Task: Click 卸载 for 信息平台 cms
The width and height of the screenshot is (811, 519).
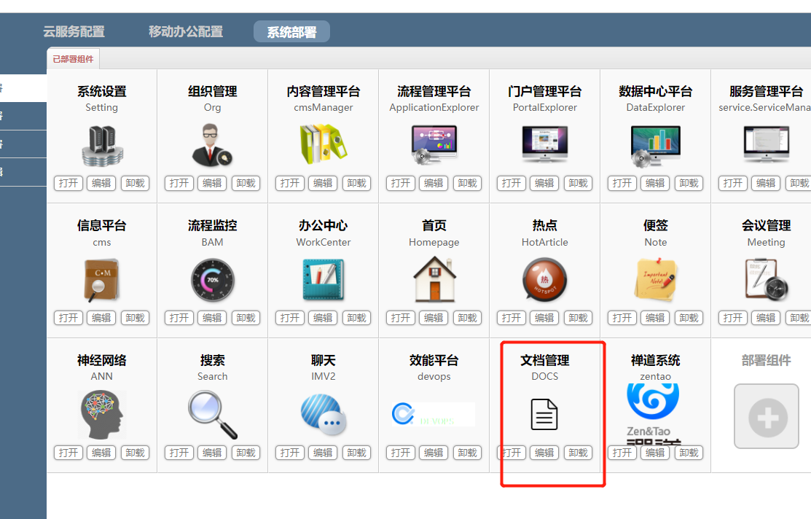Action: point(135,318)
